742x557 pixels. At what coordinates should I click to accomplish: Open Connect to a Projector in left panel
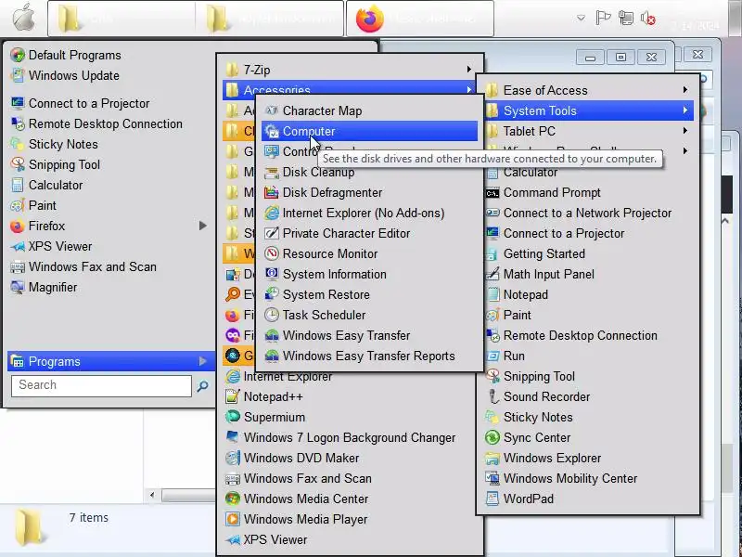110,103
